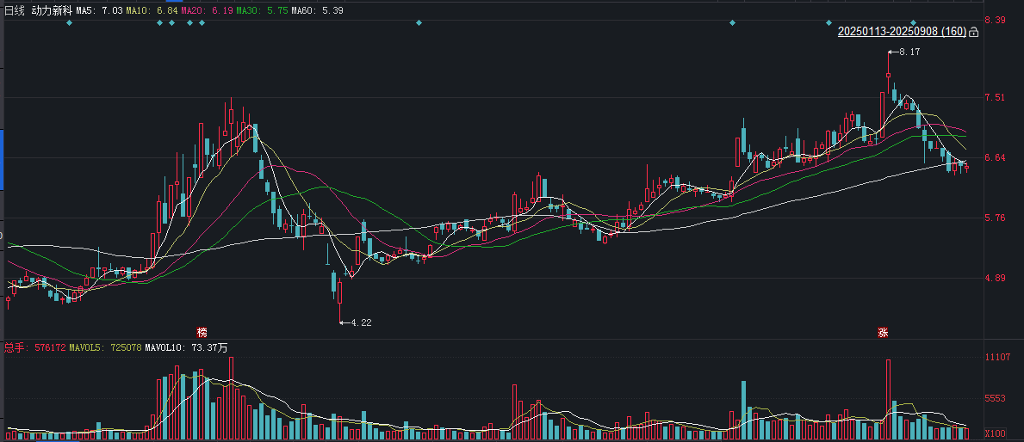Viewport: 1024px width, 442px height.
Task: Click the red 涨 badge icon
Action: [x=883, y=333]
